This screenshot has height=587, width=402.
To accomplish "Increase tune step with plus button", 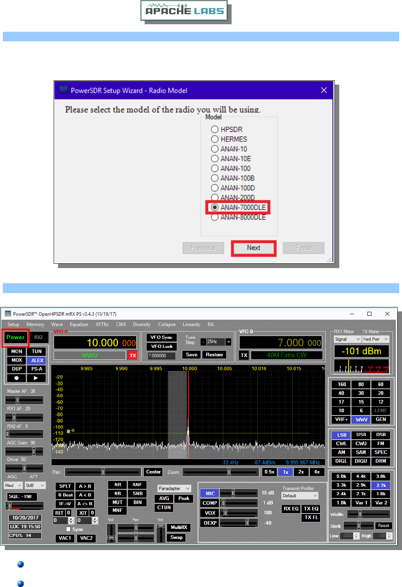I will tap(228, 342).
